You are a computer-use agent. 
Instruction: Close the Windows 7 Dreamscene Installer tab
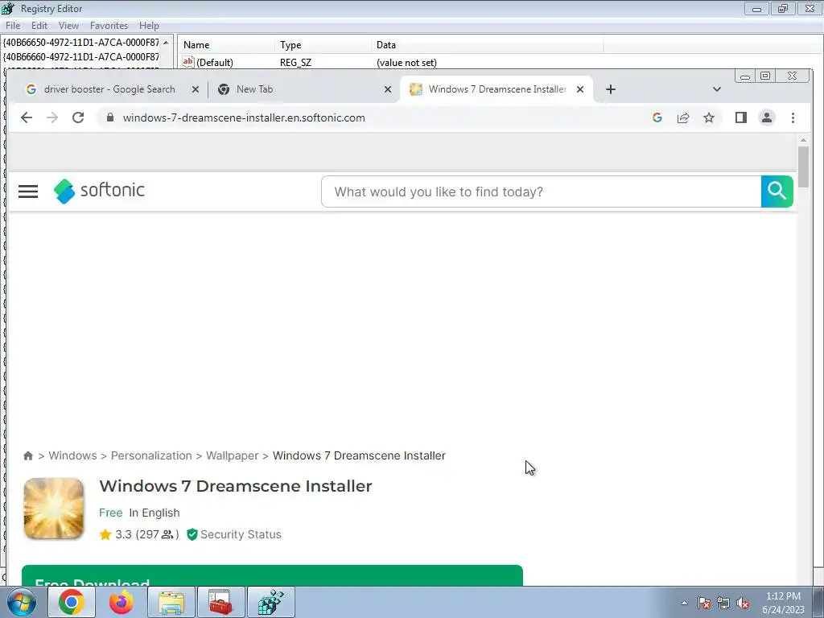pyautogui.click(x=580, y=89)
